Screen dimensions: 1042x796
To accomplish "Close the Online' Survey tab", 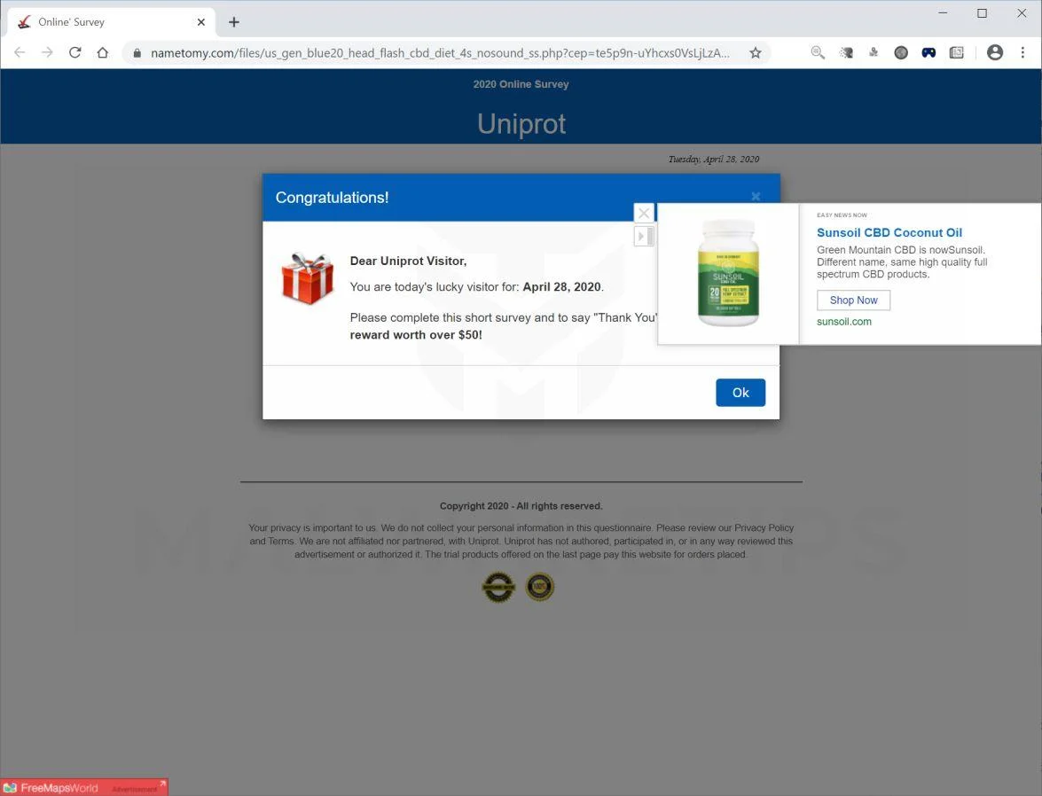I will (x=201, y=22).
